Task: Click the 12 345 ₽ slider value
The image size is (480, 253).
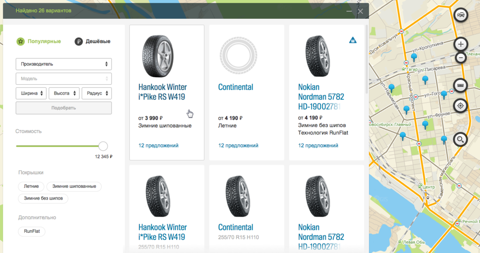Action: coord(104,156)
